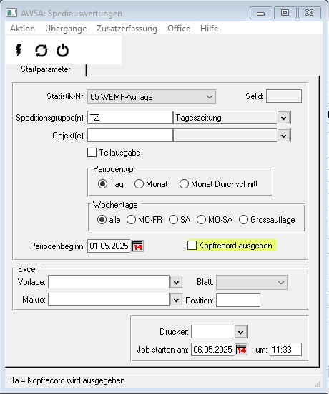Screen dimensions: 329x394
Task: Open the Periodenbeginn calendar icon
Action: 138,246
